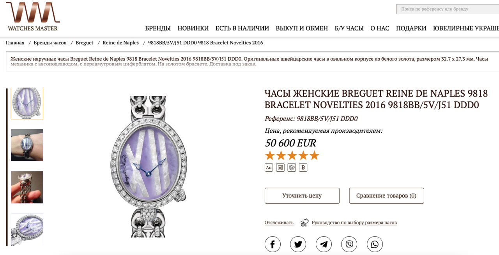Screen dimensions: 499x255
Task: Share the watch on Twitter
Action: click(298, 244)
